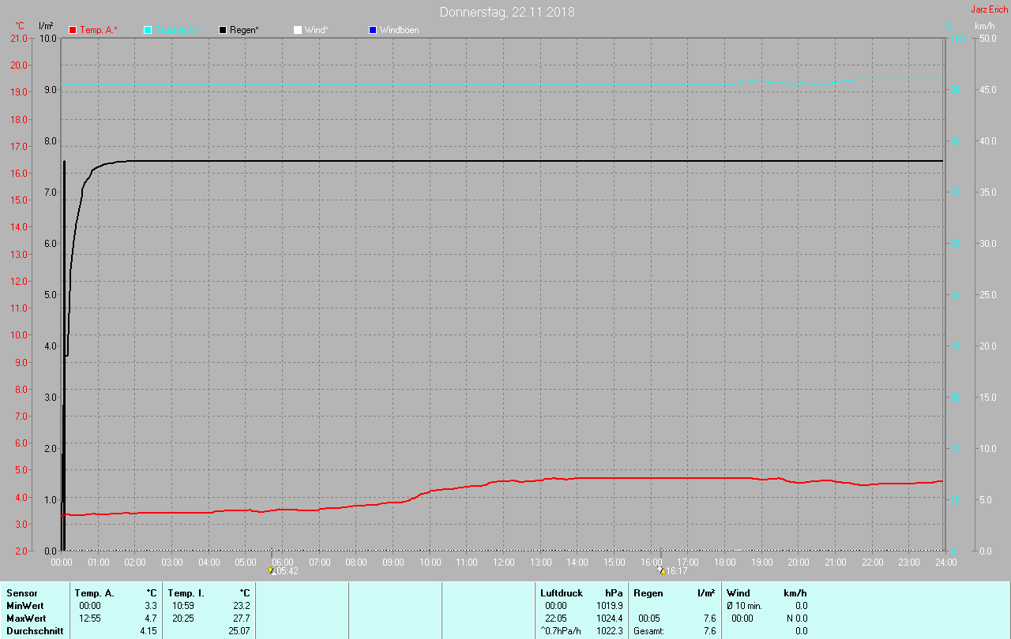The image size is (1011, 639).
Task: Click the sunset icon at 16:17
Action: click(x=660, y=570)
